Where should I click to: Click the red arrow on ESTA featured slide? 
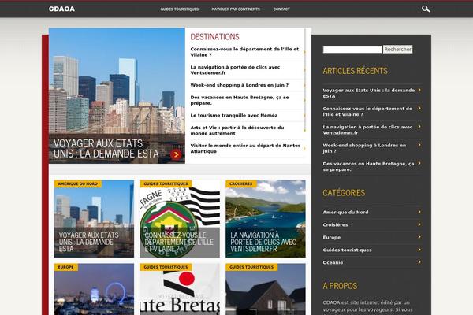pos(176,154)
